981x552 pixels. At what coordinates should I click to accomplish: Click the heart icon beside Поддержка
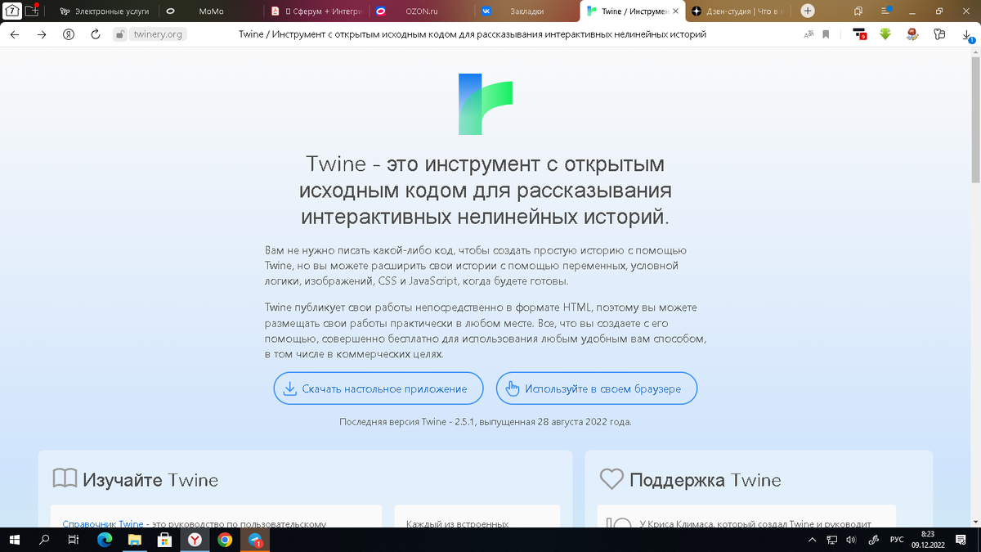point(611,479)
